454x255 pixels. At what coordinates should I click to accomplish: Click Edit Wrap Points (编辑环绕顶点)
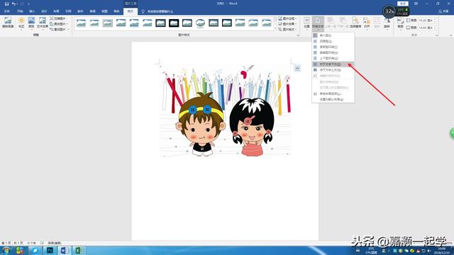click(x=333, y=76)
